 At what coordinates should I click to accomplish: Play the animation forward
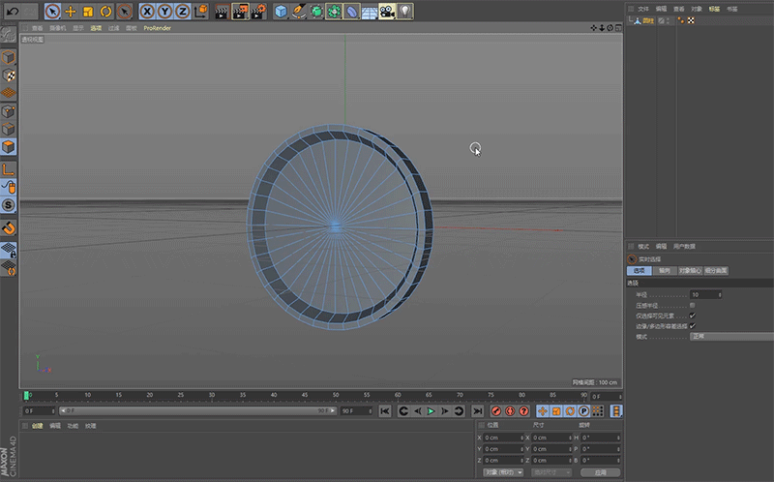[431, 411]
